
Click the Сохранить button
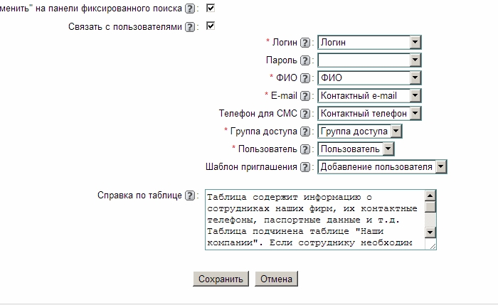(221, 279)
